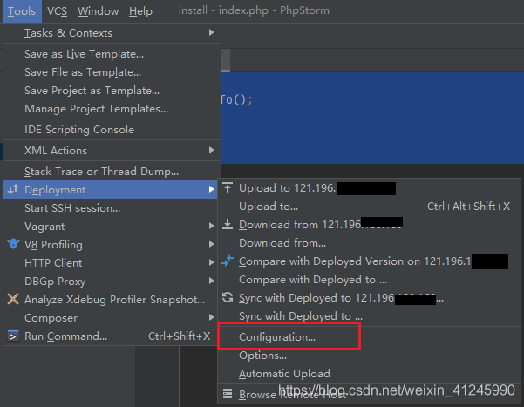Expand Composer submenu arrow
This screenshot has width=524, height=407.
click(211, 317)
